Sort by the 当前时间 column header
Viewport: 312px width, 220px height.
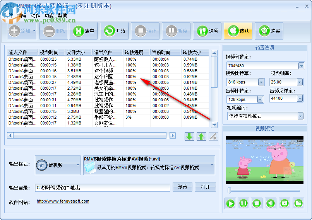click(x=166, y=52)
